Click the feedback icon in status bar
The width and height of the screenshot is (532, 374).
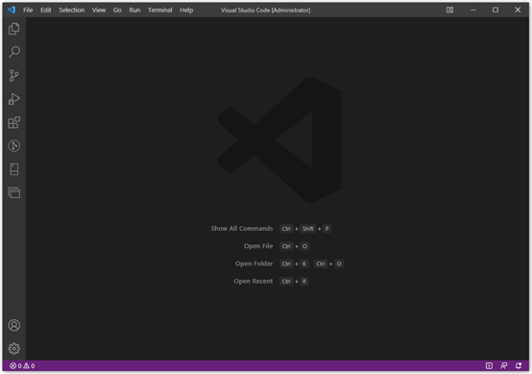tap(503, 366)
